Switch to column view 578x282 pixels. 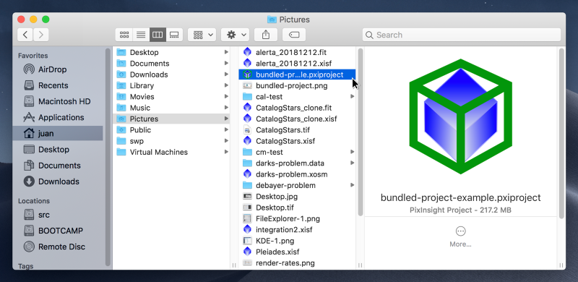[x=158, y=35]
